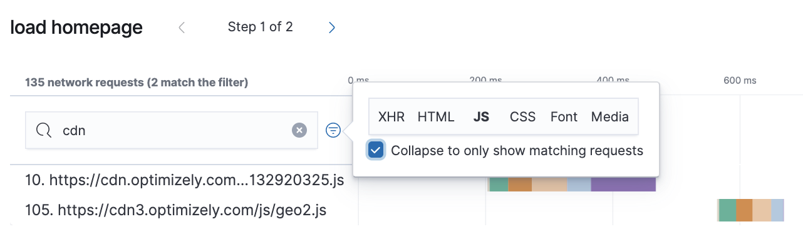This screenshot has height=234, width=803.
Task: Go to next step arrow
Action: 332,28
